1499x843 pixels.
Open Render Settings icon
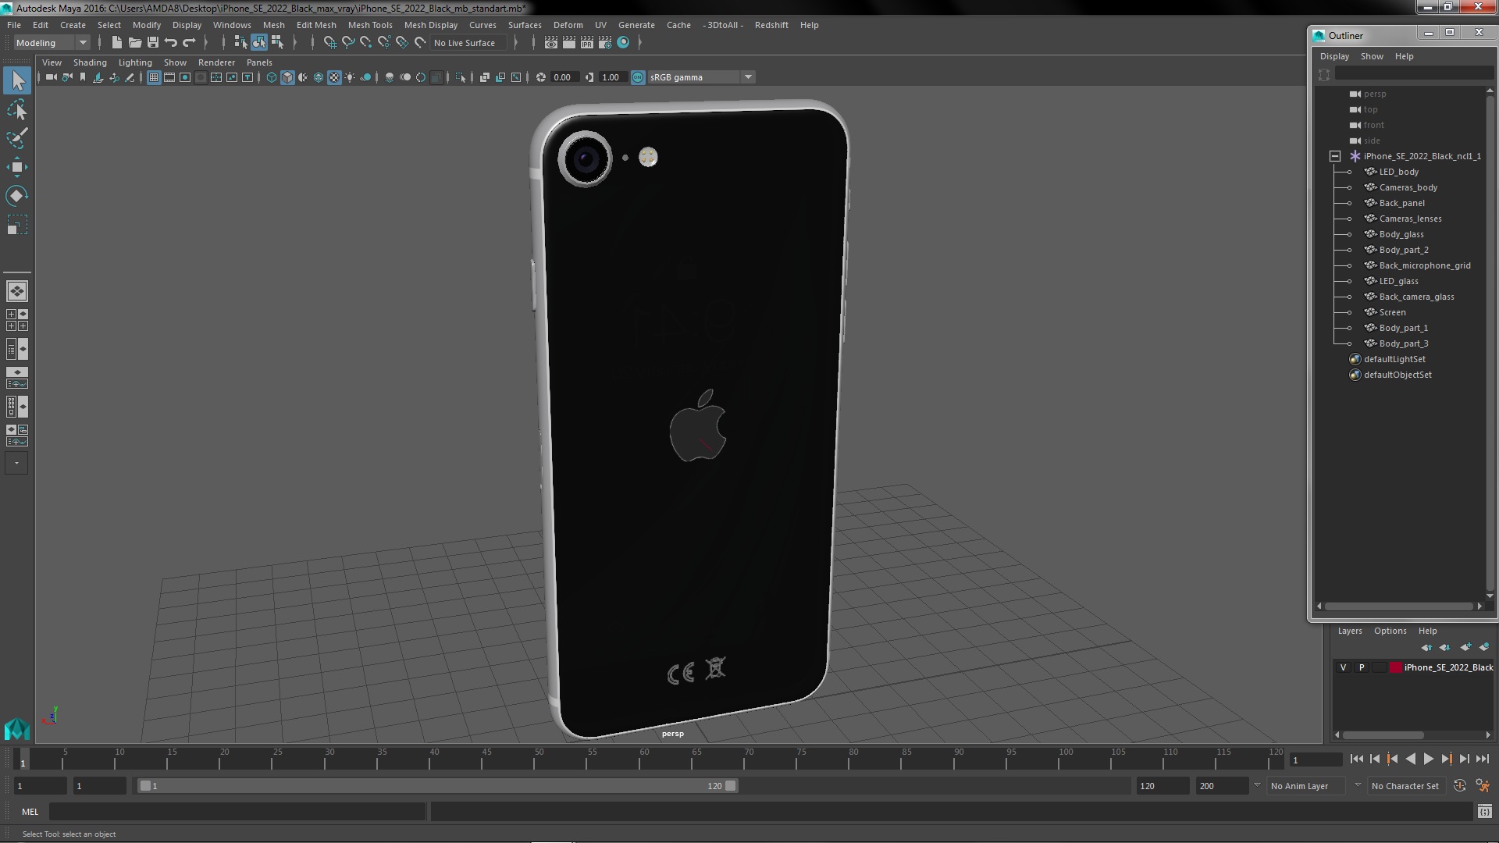click(605, 43)
